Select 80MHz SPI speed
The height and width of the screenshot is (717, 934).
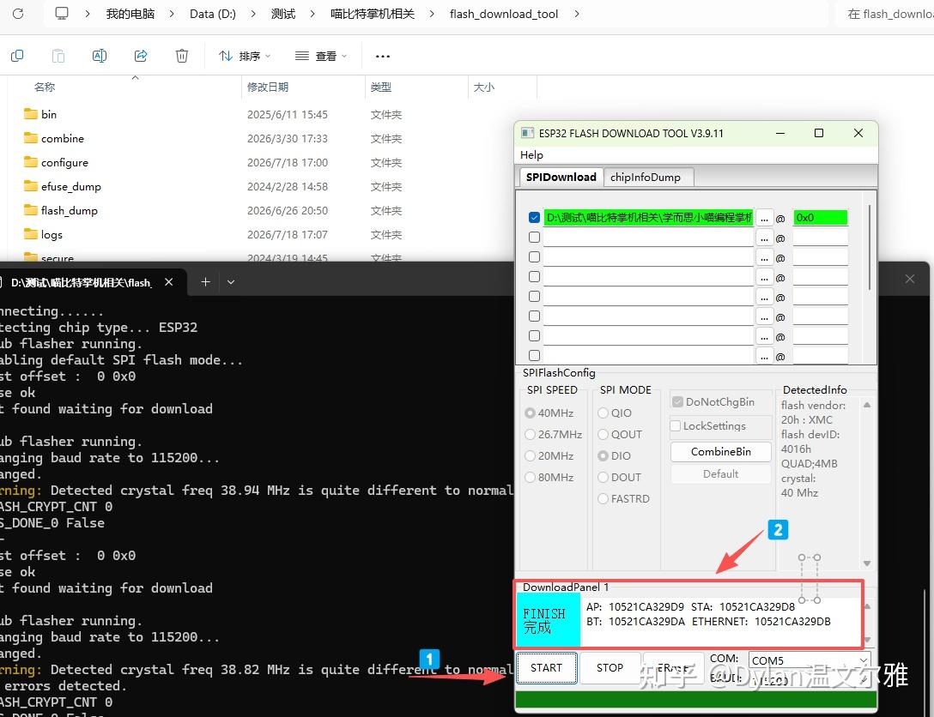coord(530,477)
